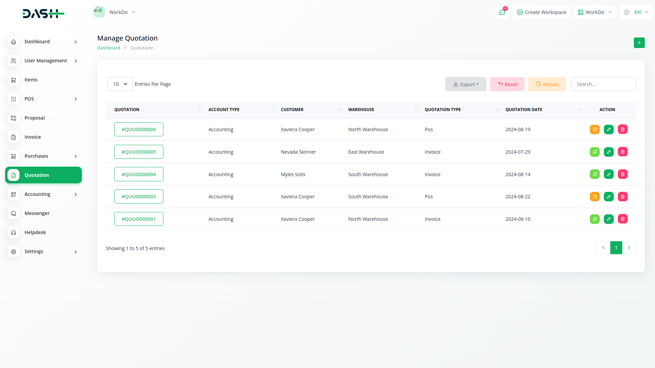The height and width of the screenshot is (368, 655).
Task: Go to the next pagination page arrow
Action: click(629, 248)
